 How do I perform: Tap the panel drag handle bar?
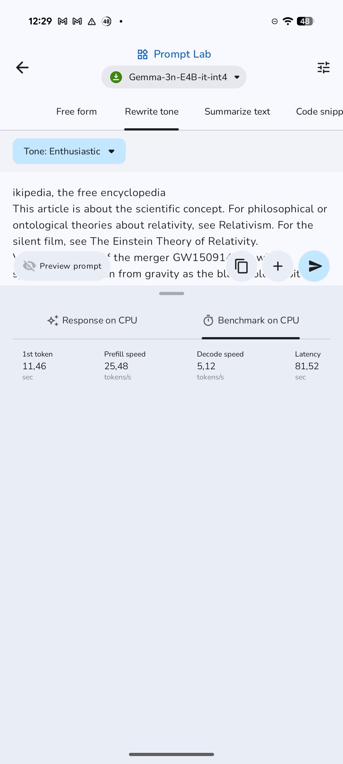click(171, 294)
